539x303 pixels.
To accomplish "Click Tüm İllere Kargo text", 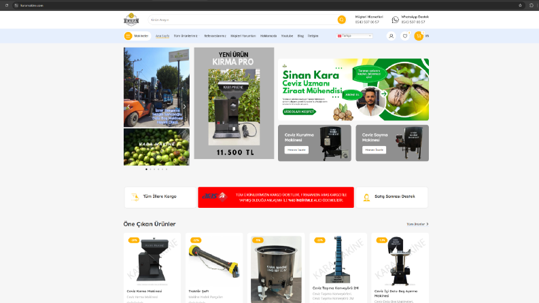I will point(160,196).
